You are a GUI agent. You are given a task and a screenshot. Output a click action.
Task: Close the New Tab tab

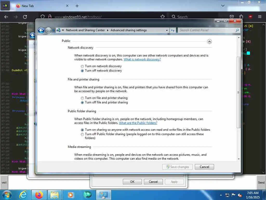(67, 6)
